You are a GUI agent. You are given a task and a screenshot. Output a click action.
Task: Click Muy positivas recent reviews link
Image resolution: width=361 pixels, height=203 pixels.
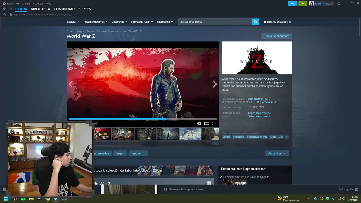(x=256, y=99)
